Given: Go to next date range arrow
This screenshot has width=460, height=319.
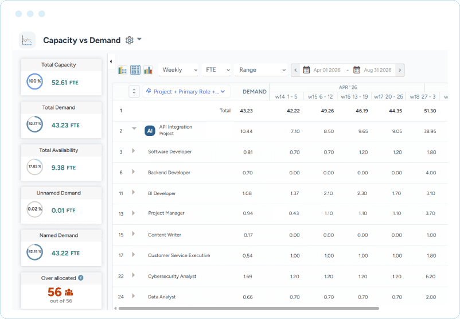Looking at the screenshot, I should point(400,70).
